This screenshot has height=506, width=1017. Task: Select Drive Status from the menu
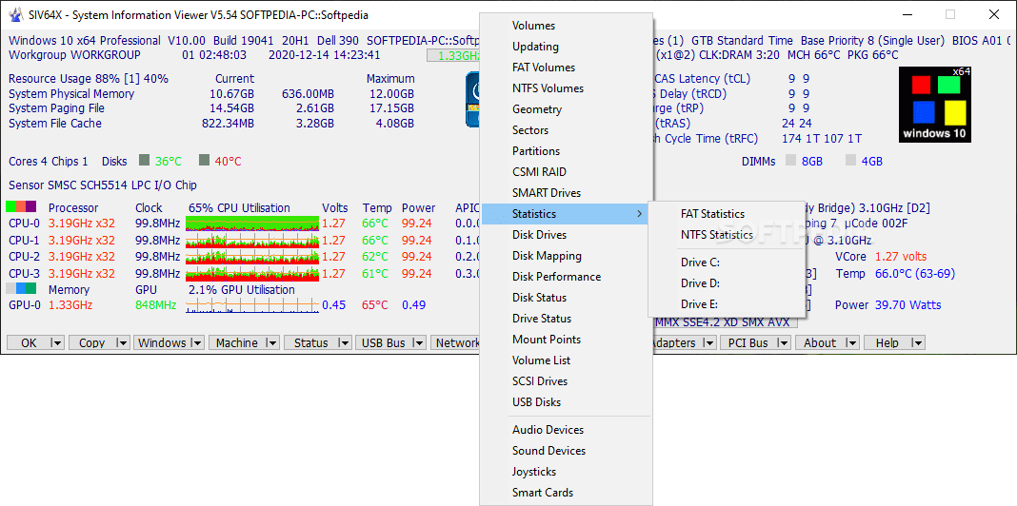click(565, 319)
